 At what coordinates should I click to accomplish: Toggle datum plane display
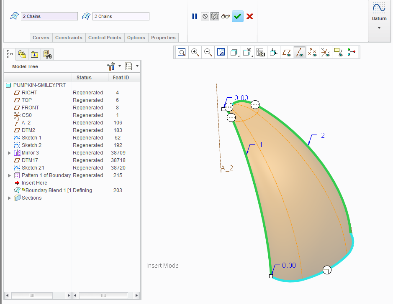click(x=287, y=52)
